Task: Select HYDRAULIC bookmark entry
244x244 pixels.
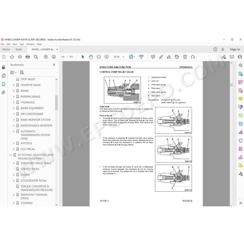Action: point(28,102)
